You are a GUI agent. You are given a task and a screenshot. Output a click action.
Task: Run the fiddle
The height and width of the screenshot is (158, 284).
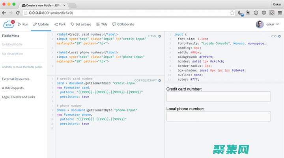23,24
